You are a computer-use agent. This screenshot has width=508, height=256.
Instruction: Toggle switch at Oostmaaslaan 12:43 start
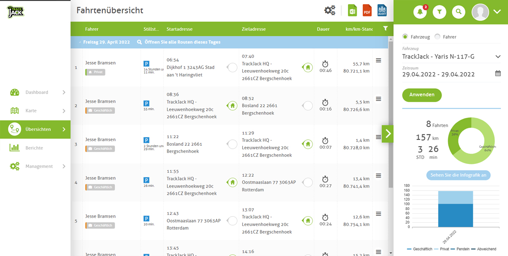point(232,221)
